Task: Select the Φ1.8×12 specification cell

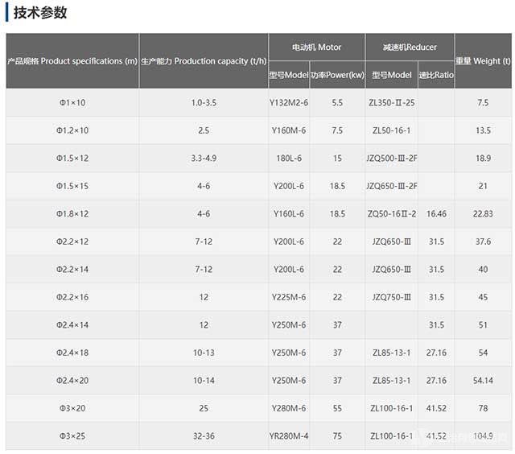Action: click(72, 214)
